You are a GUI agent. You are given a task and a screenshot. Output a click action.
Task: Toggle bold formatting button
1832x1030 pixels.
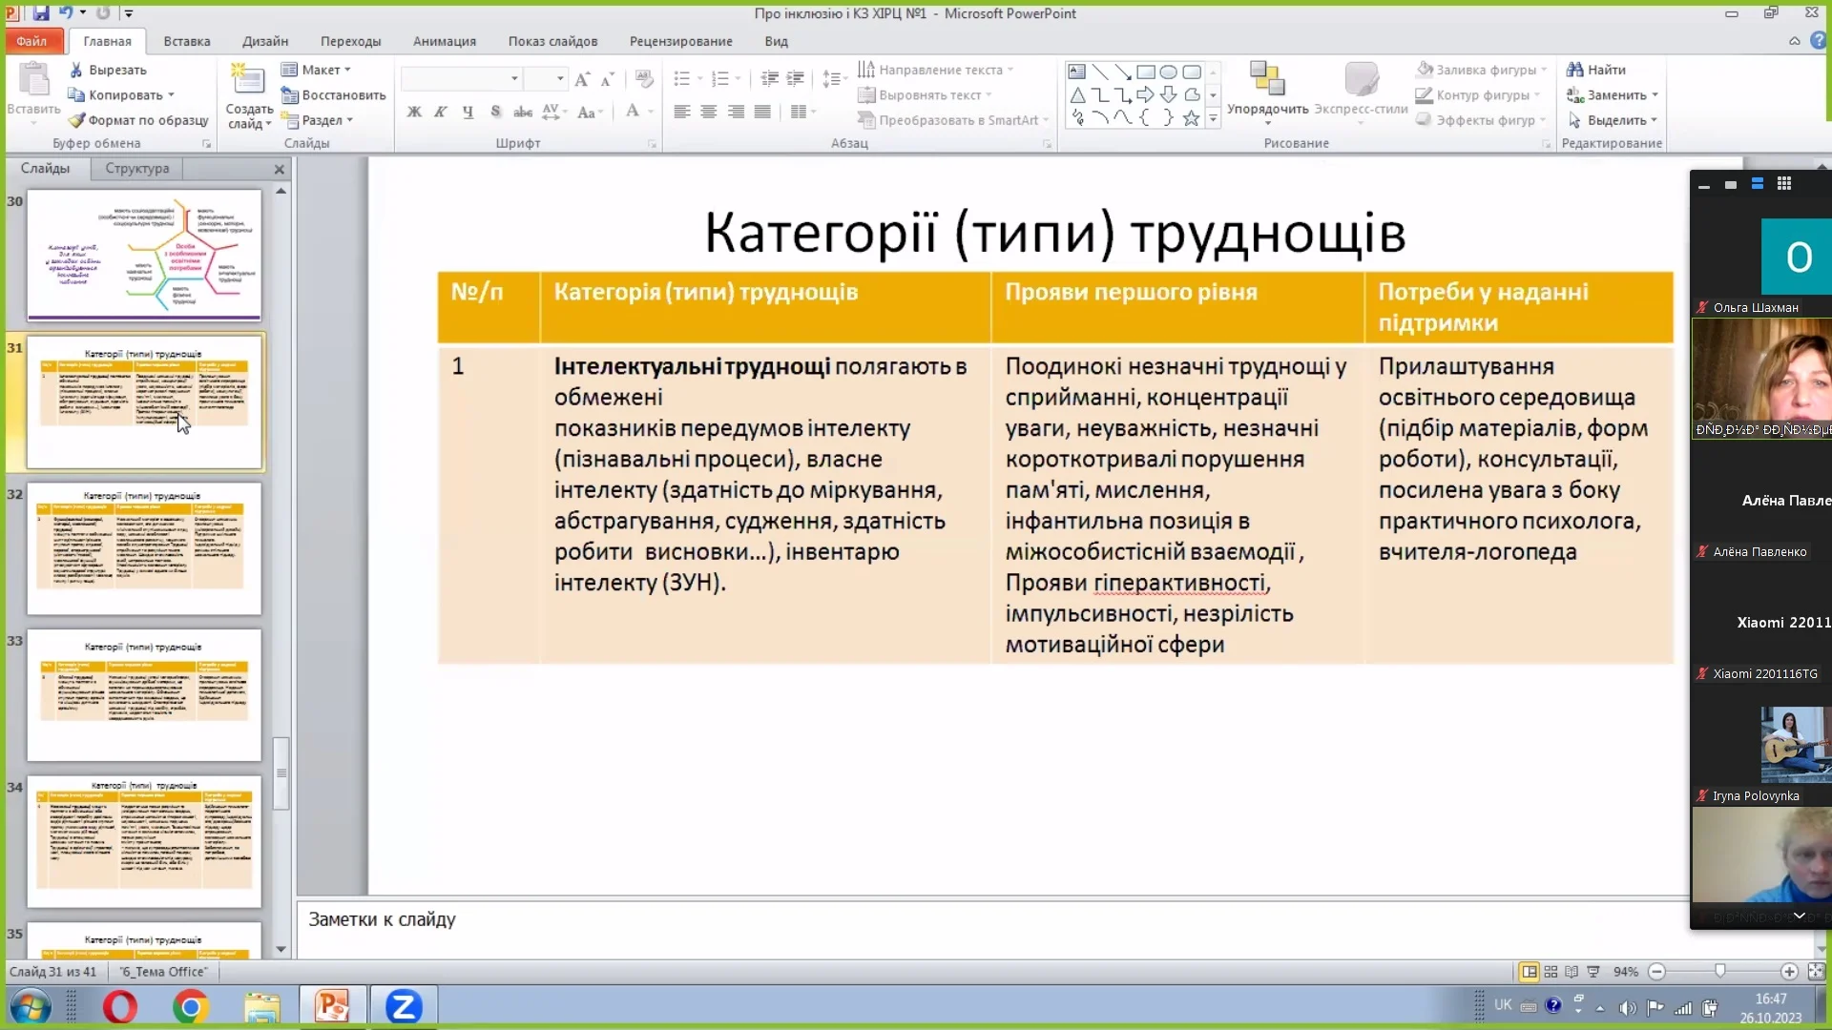[414, 112]
